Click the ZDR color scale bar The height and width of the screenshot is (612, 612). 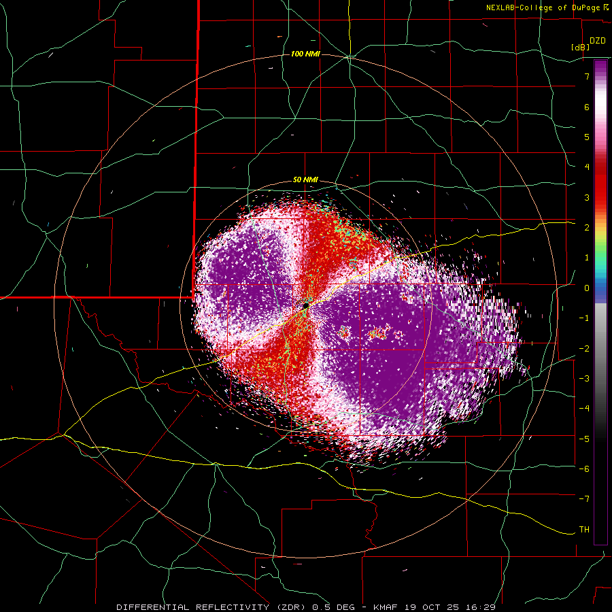600,302
